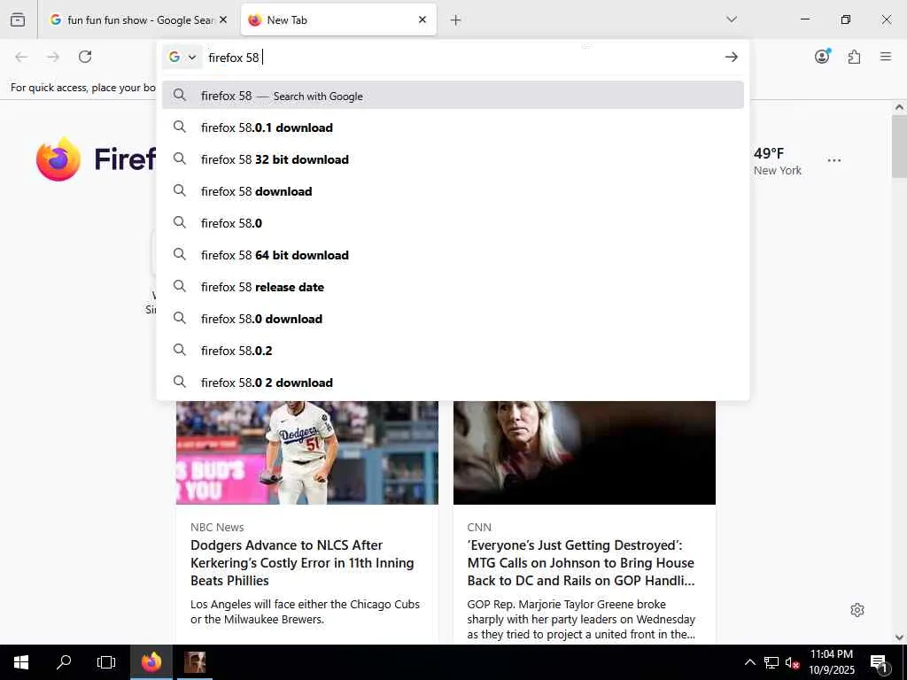Open Windows taskbar search
Viewport: 907px width, 680px height.
[x=64, y=662]
